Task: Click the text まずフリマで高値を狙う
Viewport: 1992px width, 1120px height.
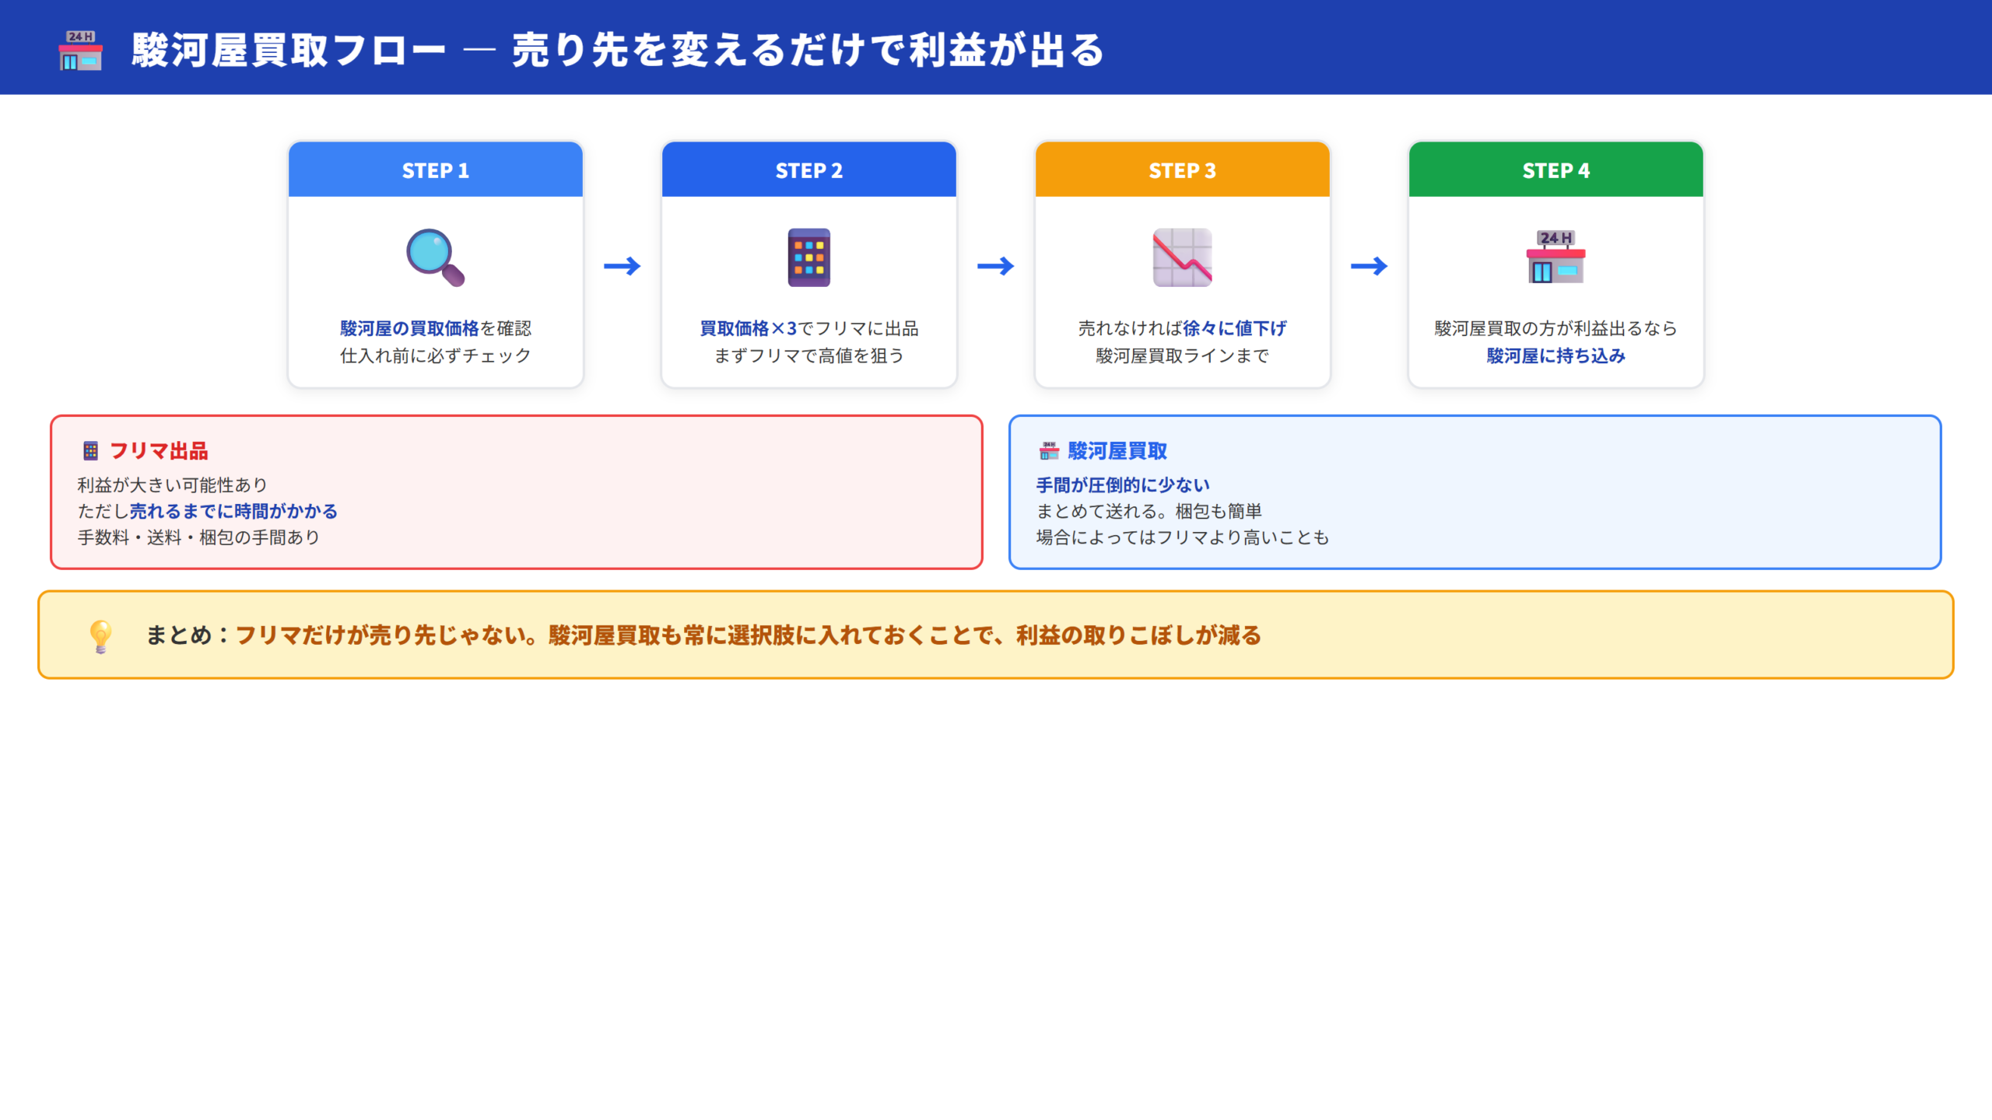Action: (809, 355)
